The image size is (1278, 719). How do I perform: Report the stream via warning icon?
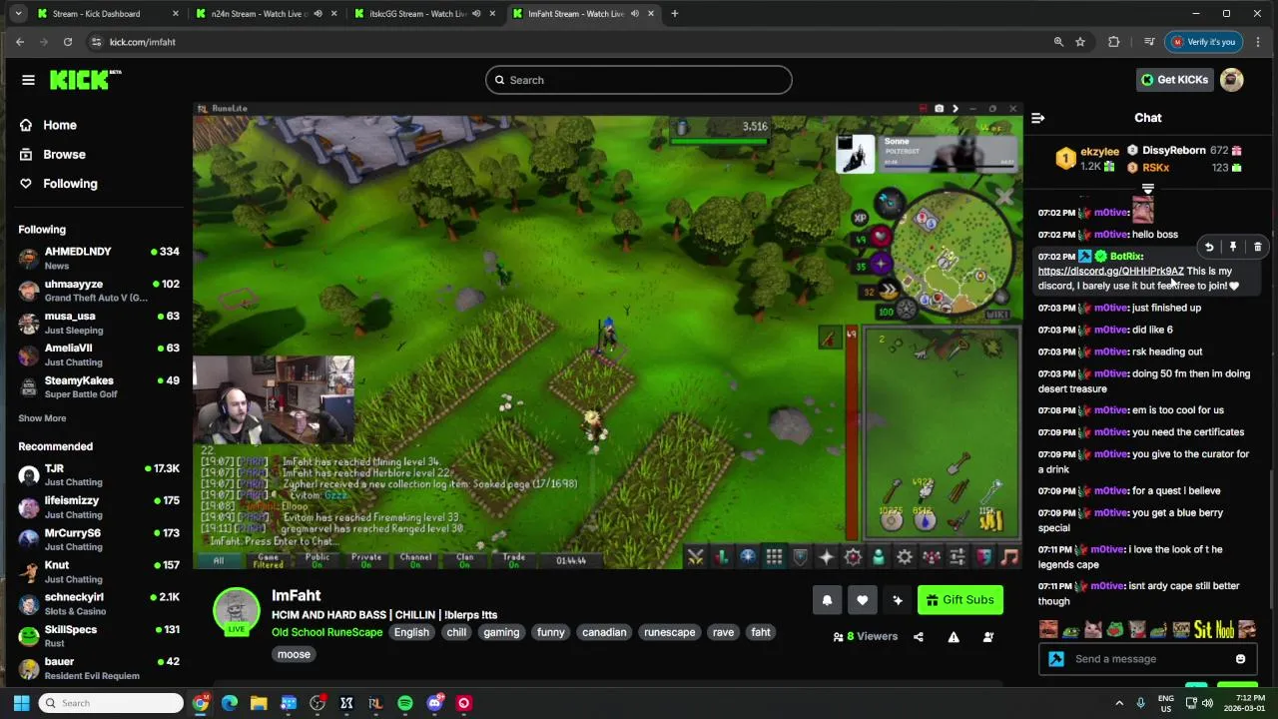[x=954, y=637]
